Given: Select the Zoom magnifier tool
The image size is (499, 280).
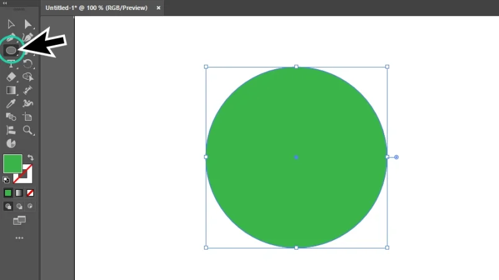Looking at the screenshot, I should coord(28,130).
